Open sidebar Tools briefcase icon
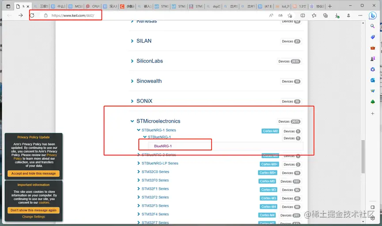 372,48
